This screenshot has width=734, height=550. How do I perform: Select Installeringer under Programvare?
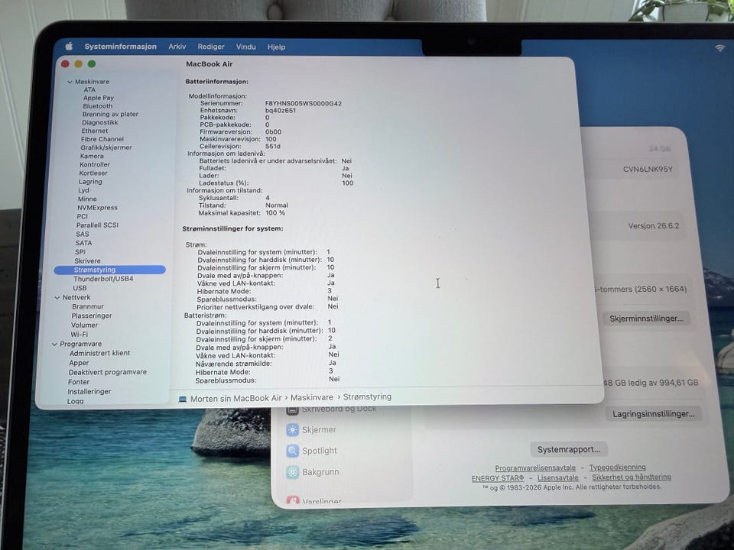click(x=89, y=392)
